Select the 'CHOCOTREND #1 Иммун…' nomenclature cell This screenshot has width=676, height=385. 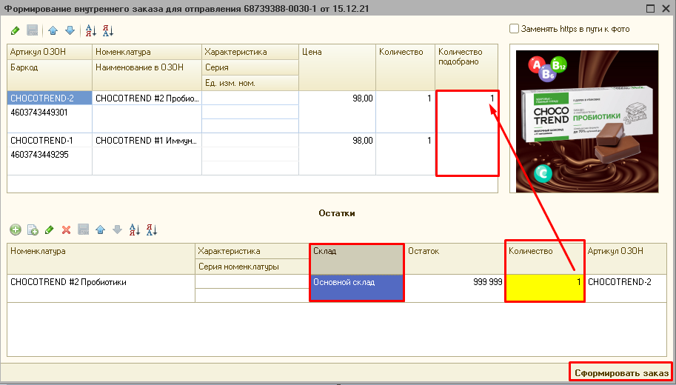147,141
